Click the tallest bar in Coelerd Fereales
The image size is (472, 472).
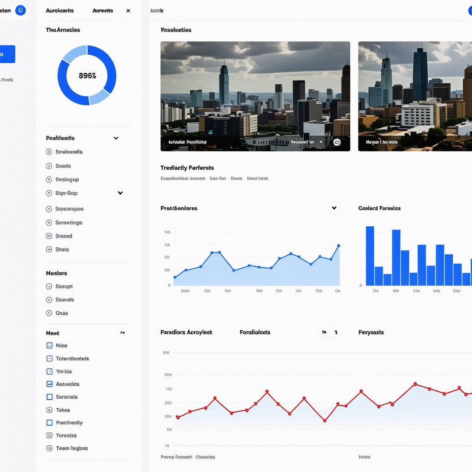370,255
